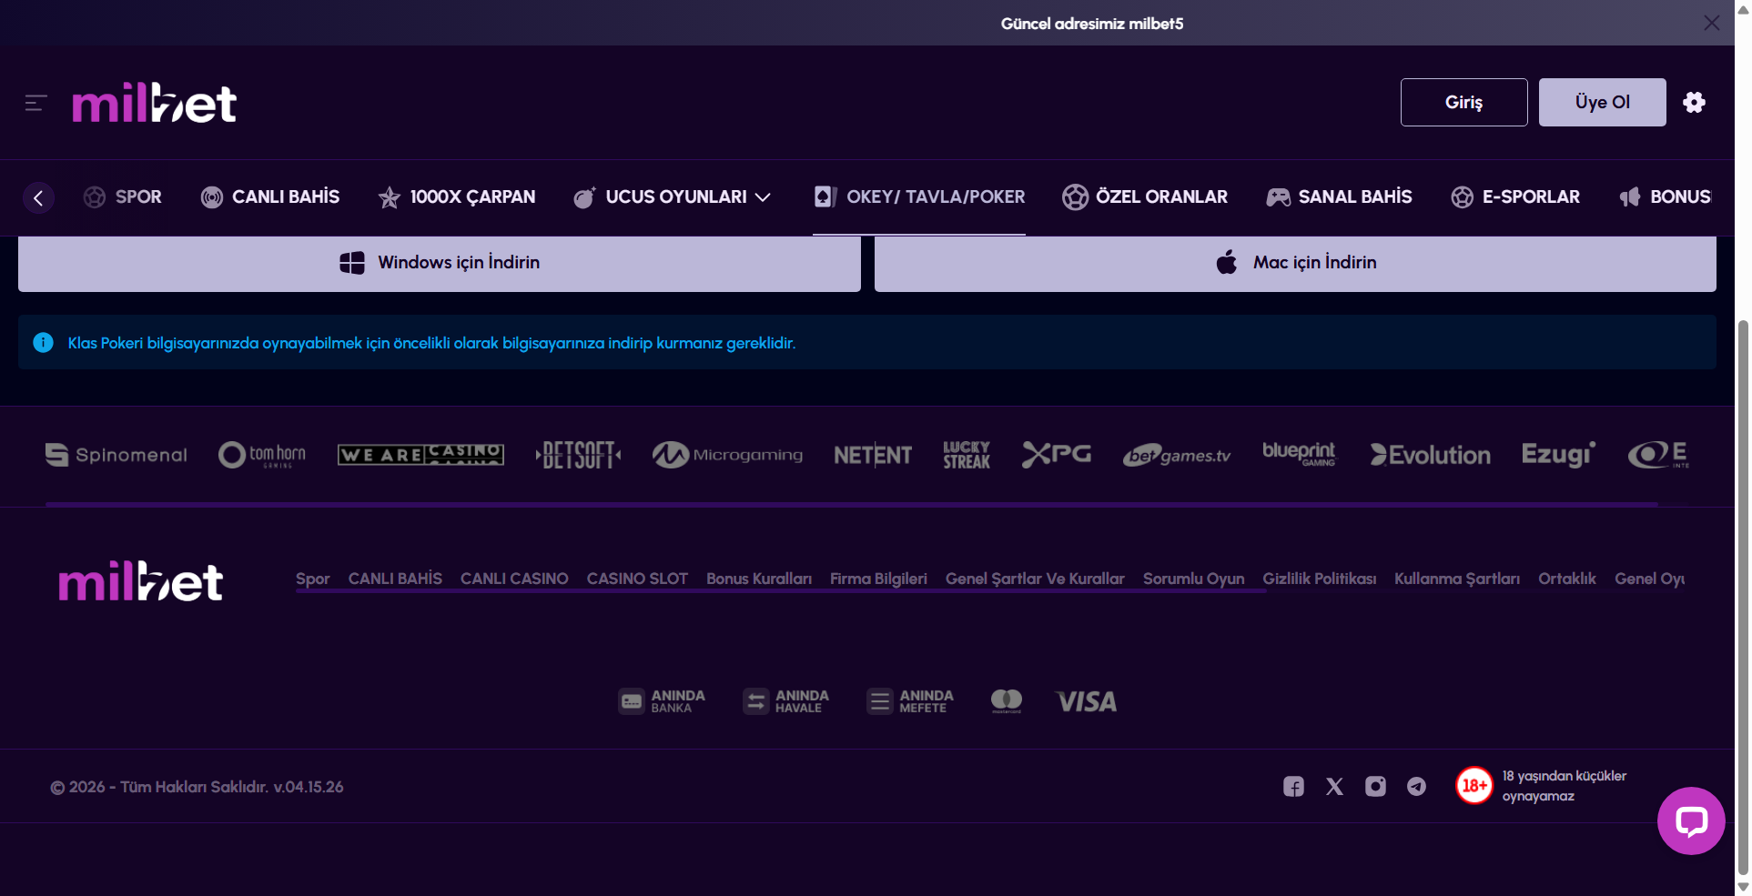Click the Giriş login button

pyautogui.click(x=1463, y=102)
